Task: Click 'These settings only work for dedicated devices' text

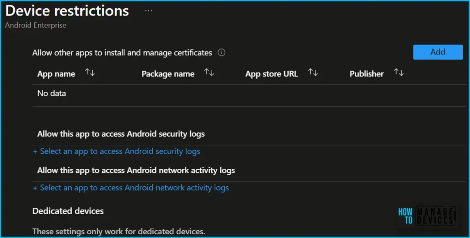Action: click(119, 232)
